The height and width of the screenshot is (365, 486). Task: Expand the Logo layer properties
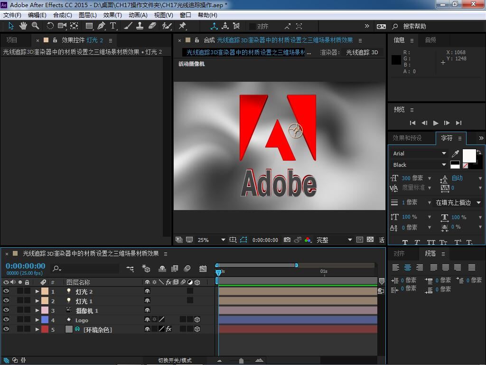click(37, 320)
